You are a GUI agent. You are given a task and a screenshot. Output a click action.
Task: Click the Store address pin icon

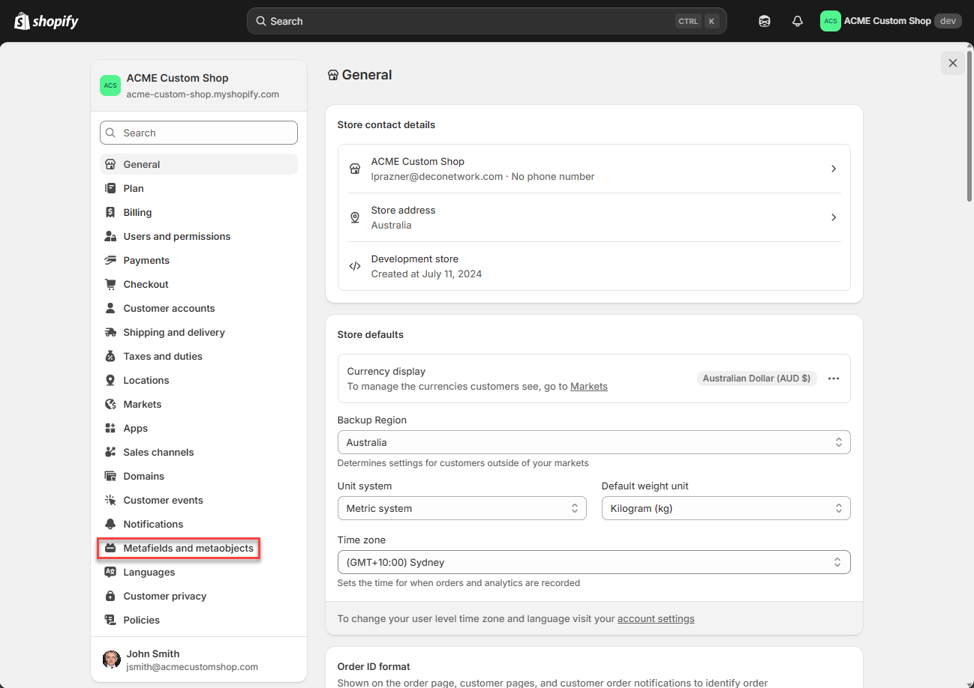point(355,217)
